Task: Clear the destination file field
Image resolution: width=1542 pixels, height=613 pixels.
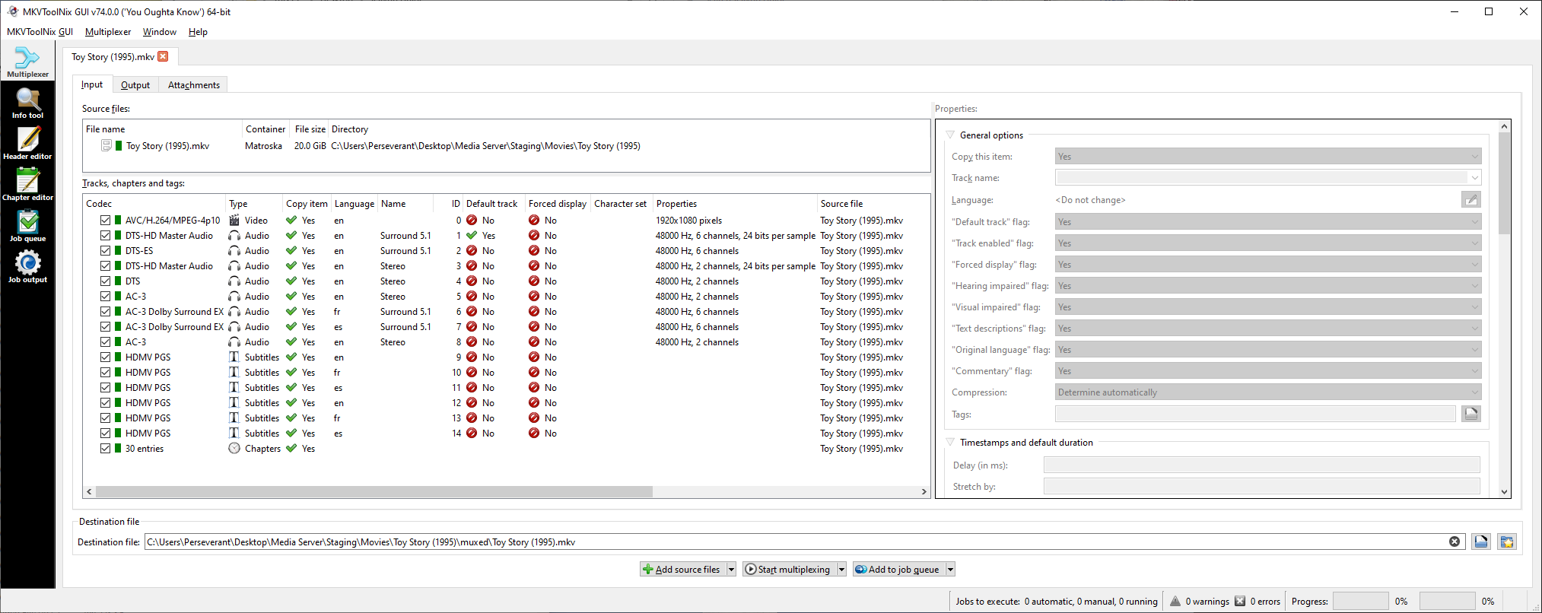Action: tap(1455, 542)
